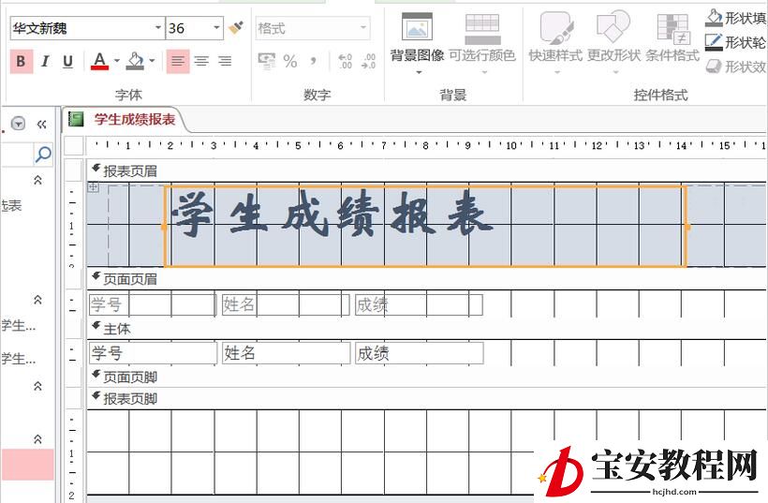Image resolution: width=768 pixels, height=503 pixels.
Task: Open Conditional Formatting
Action: [x=672, y=38]
